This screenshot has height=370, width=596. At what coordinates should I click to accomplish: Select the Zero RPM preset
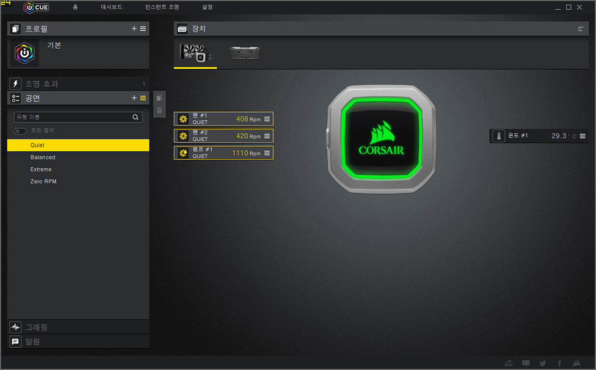pos(78,181)
